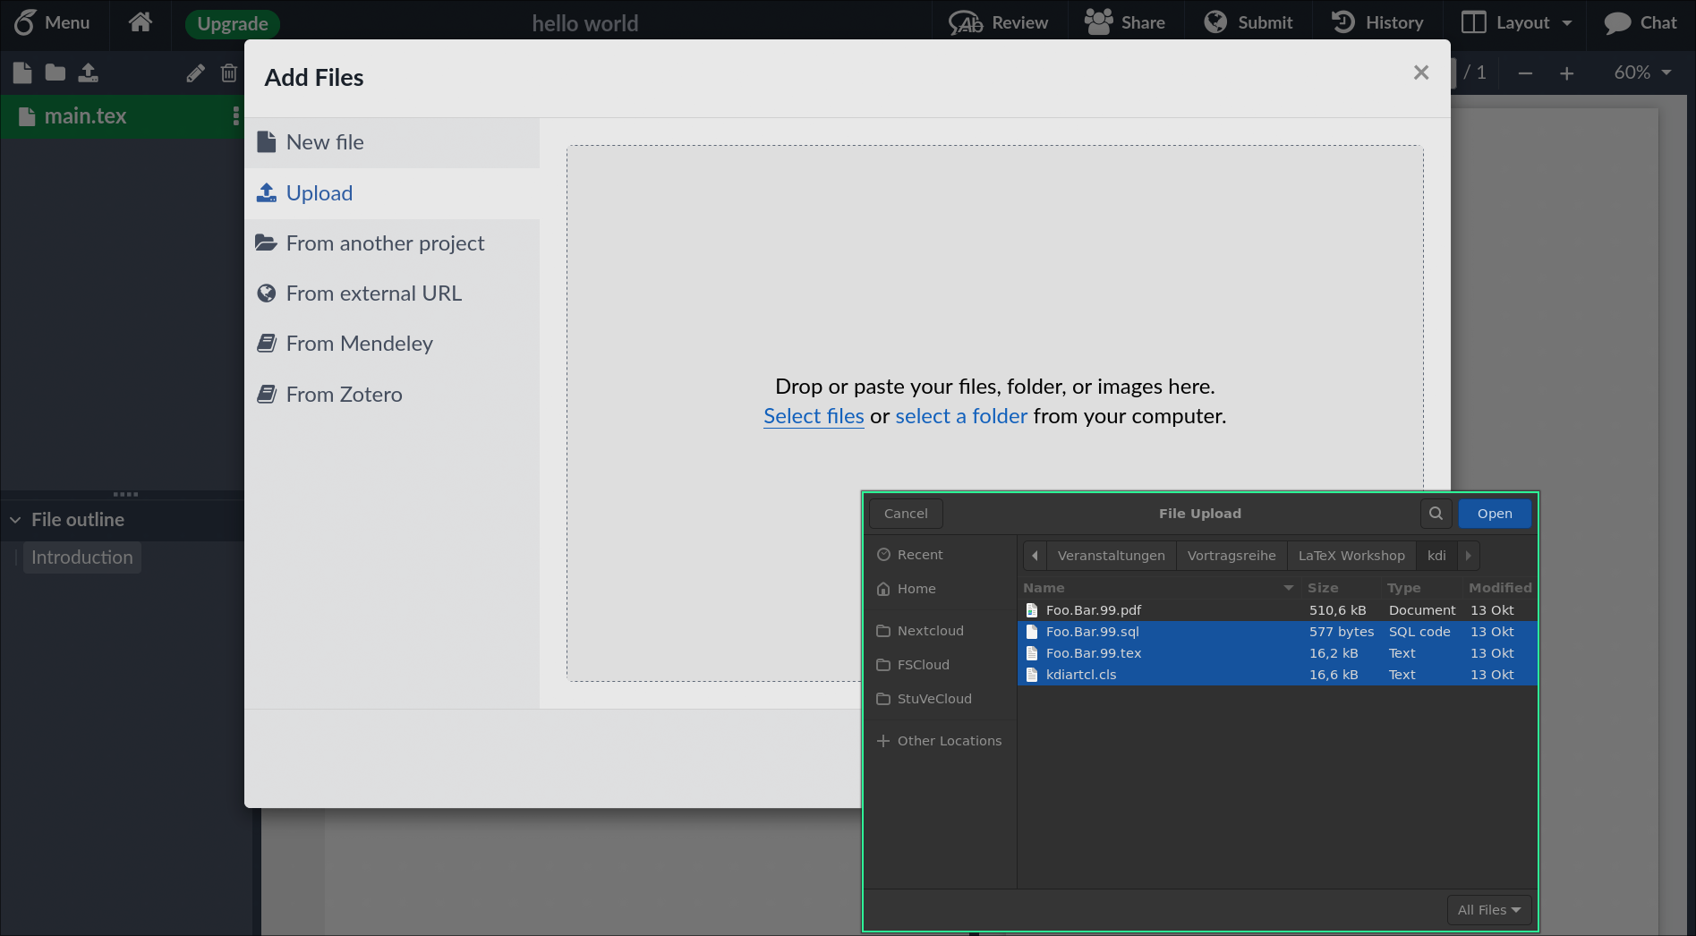Image resolution: width=1696 pixels, height=936 pixels.
Task: Open the 60% zoom dropdown
Action: tap(1642, 72)
